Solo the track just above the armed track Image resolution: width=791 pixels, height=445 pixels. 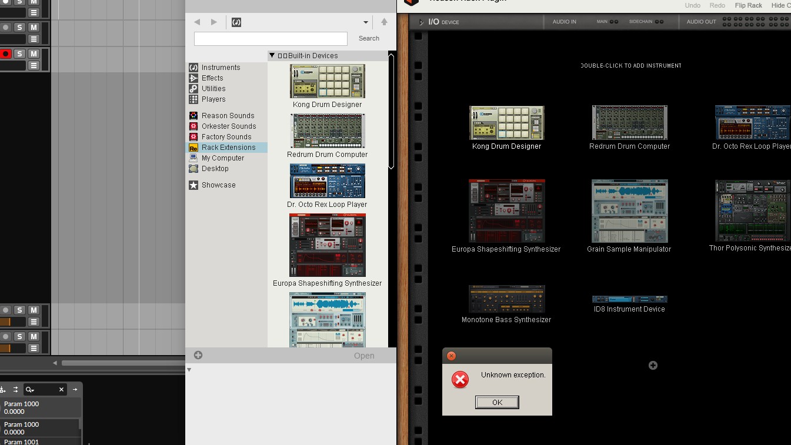coord(19,27)
